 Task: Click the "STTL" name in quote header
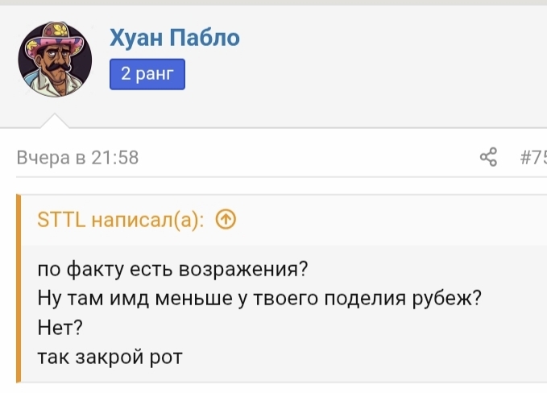click(x=62, y=221)
